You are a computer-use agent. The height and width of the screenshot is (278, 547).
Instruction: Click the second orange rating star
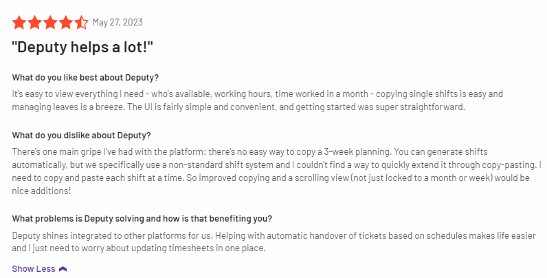(x=35, y=22)
